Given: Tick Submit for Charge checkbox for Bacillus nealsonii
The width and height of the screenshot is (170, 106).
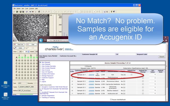Looking at the screenshot, I should click(143, 91).
